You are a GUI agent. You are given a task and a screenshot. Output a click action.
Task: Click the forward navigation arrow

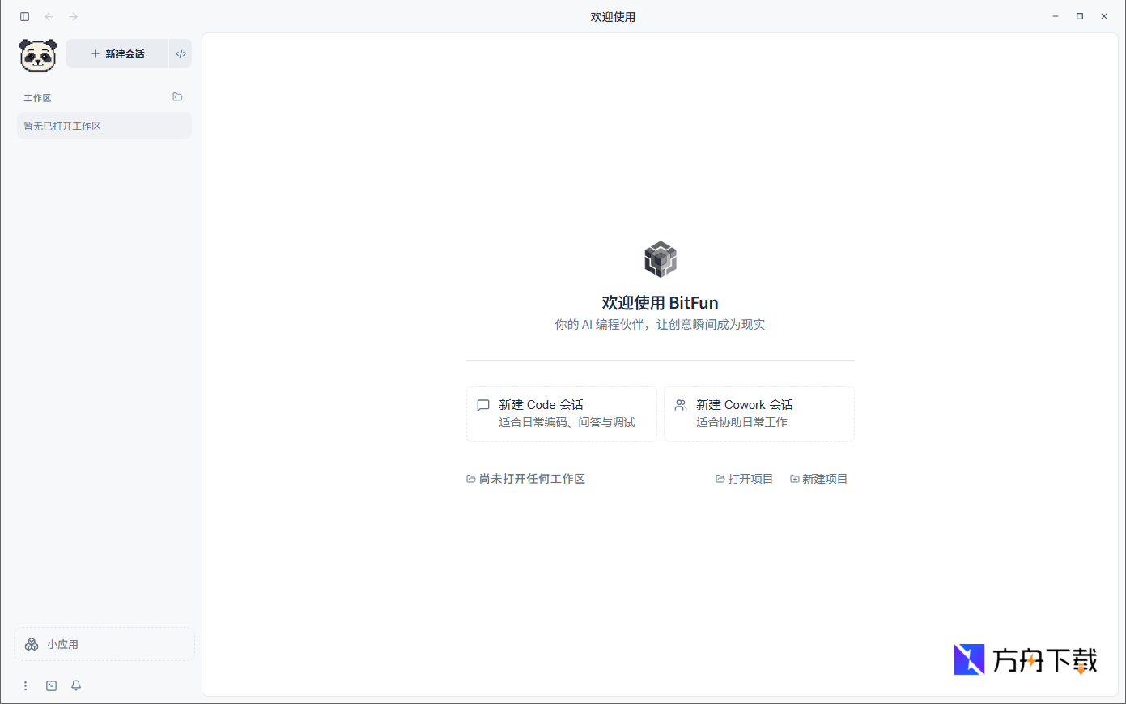coord(73,15)
